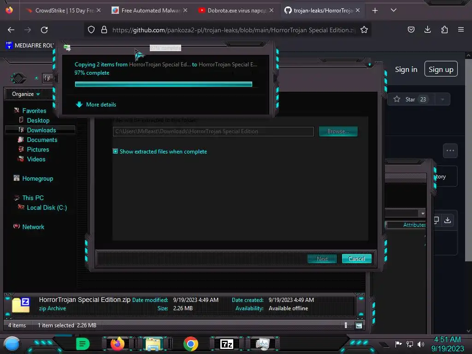
Task: Open Action Center flag tray icon
Action: [398, 344]
